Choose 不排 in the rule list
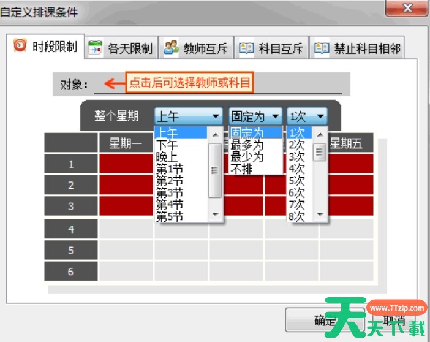This screenshot has height=342, width=430. tap(255, 169)
